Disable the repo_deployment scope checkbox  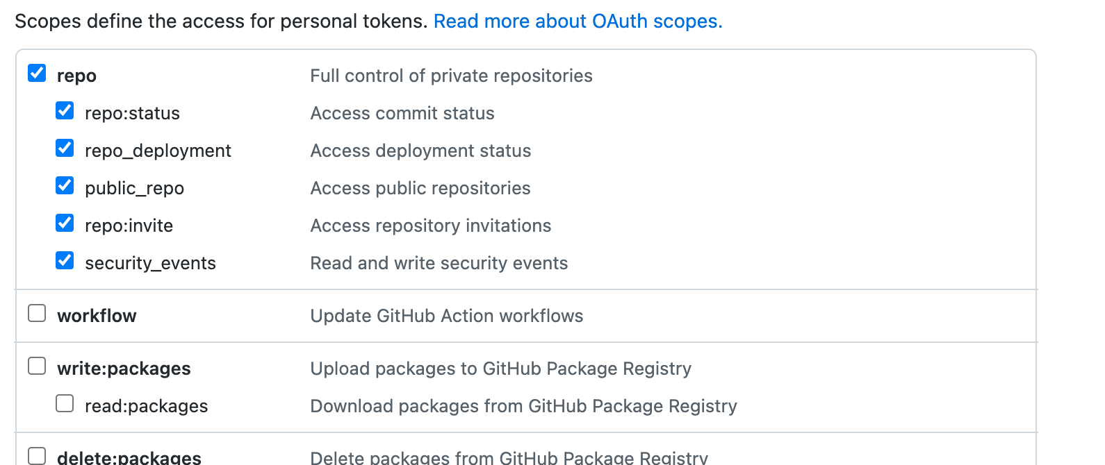pos(65,148)
